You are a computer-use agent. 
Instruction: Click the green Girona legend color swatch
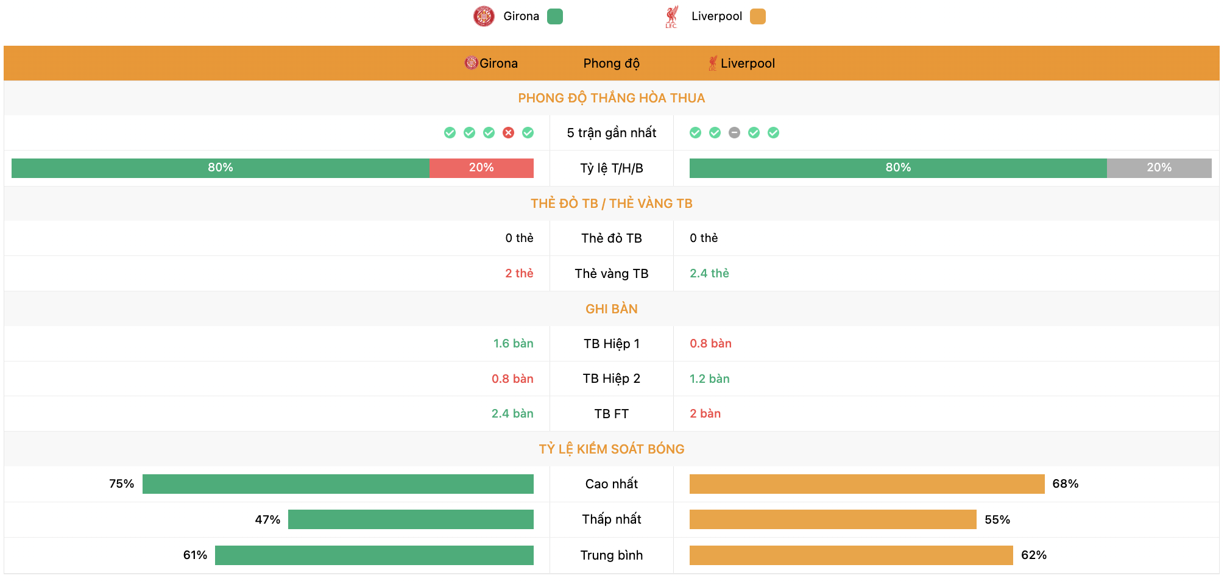tap(555, 16)
